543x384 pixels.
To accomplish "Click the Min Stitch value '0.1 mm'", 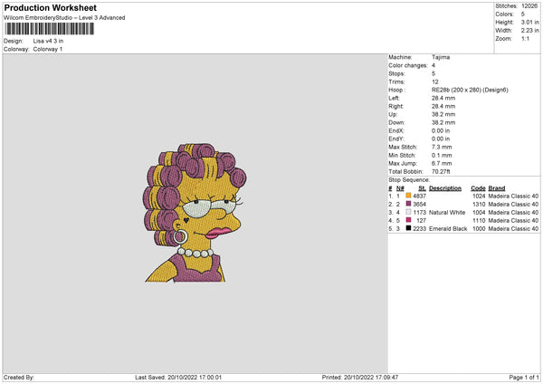I will pyautogui.click(x=442, y=155).
